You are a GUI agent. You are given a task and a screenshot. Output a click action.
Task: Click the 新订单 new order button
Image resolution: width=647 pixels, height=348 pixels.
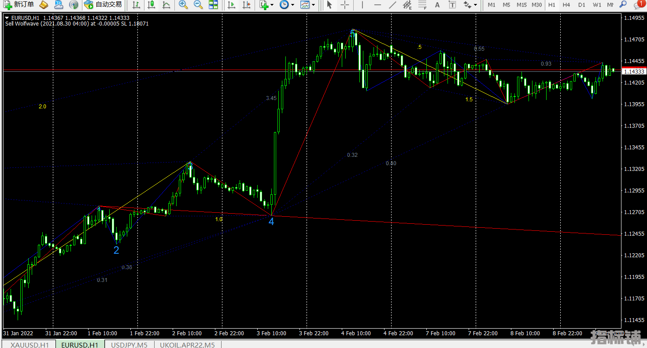point(18,5)
